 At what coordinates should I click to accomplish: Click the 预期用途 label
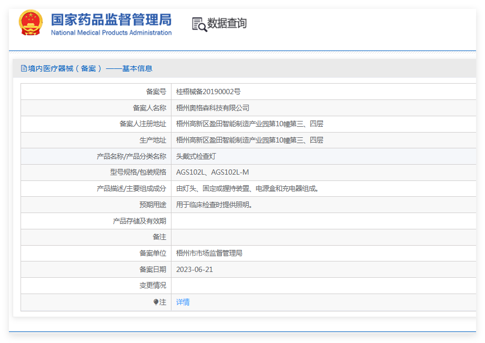[x=153, y=205]
